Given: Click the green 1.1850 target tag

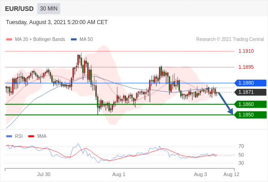Looking at the screenshot, I should [x=250, y=115].
